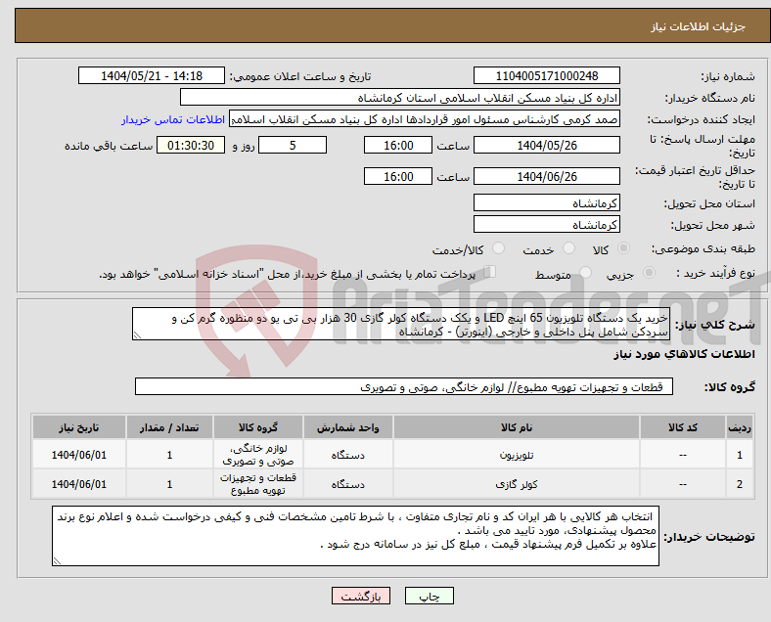Click the remaining days field showing 5
Viewport: 771px width, 622px height.
[293, 146]
